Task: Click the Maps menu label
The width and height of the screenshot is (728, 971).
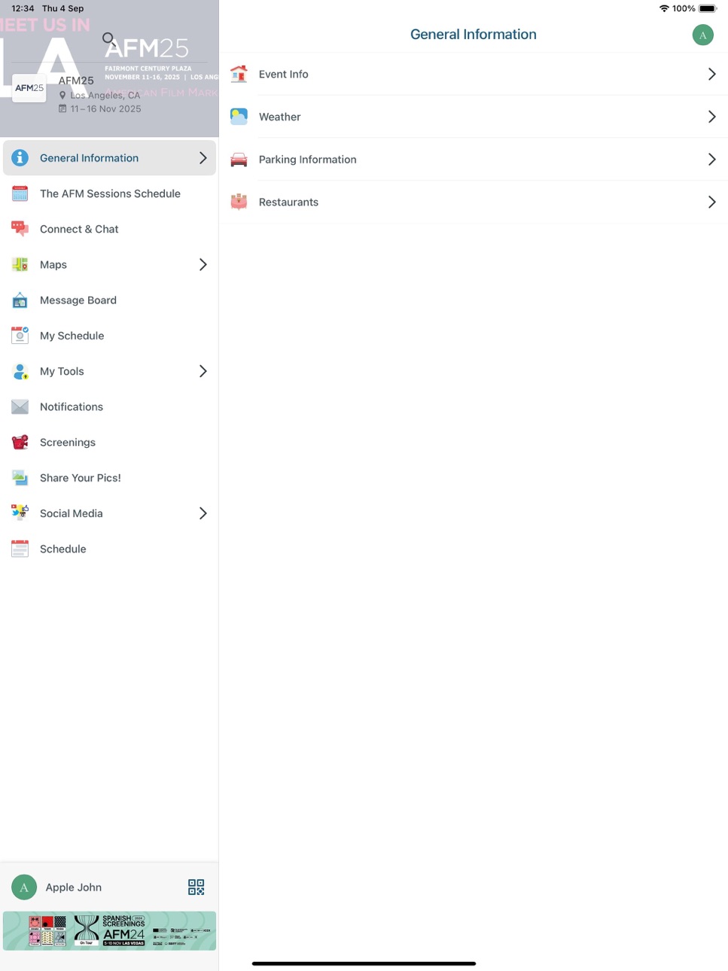Action: (x=53, y=264)
